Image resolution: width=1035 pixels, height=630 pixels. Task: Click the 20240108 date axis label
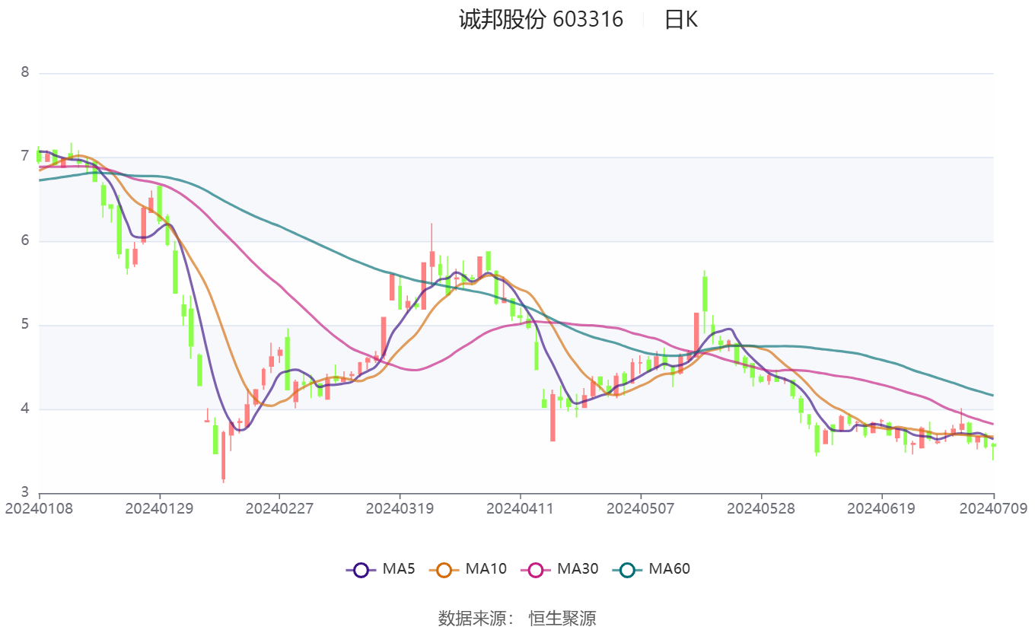(40, 508)
